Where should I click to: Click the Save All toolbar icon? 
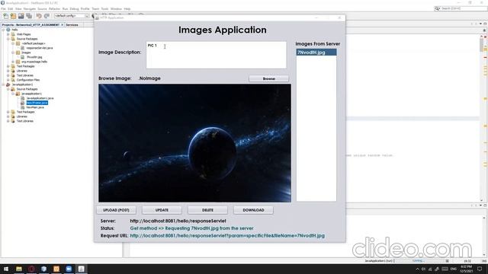tap(29, 16)
